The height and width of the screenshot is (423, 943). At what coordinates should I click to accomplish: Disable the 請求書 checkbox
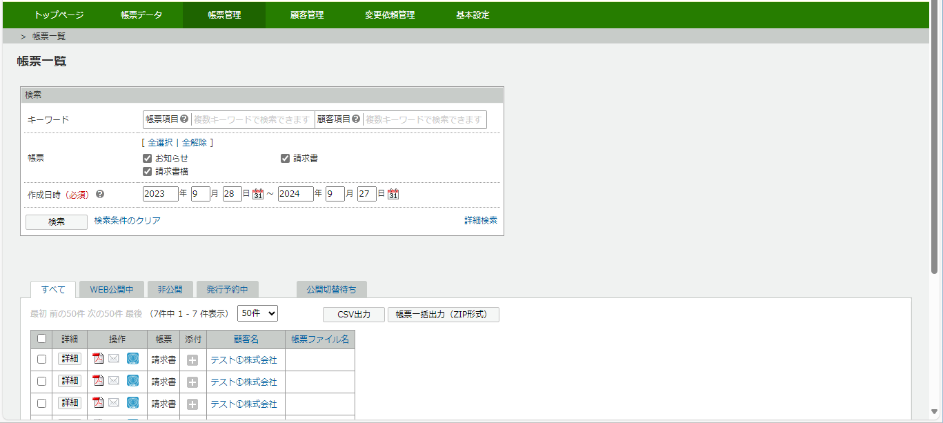(x=285, y=157)
